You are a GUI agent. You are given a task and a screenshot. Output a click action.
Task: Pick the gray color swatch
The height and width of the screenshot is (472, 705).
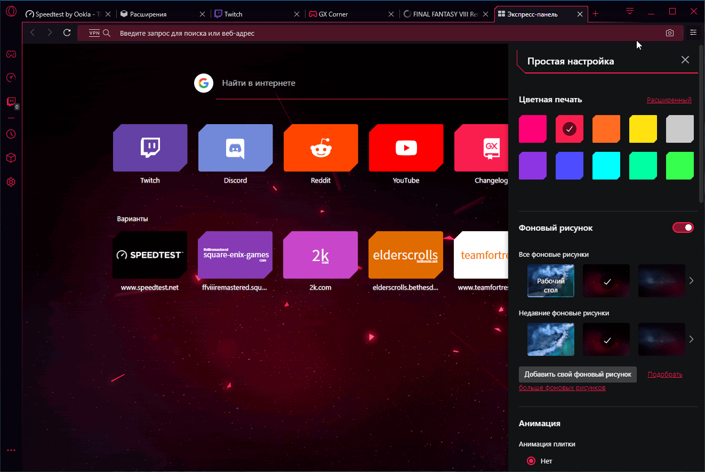pyautogui.click(x=680, y=129)
